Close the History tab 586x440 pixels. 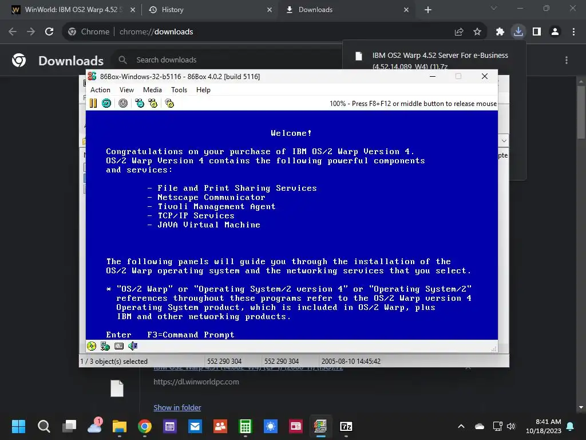[270, 10]
